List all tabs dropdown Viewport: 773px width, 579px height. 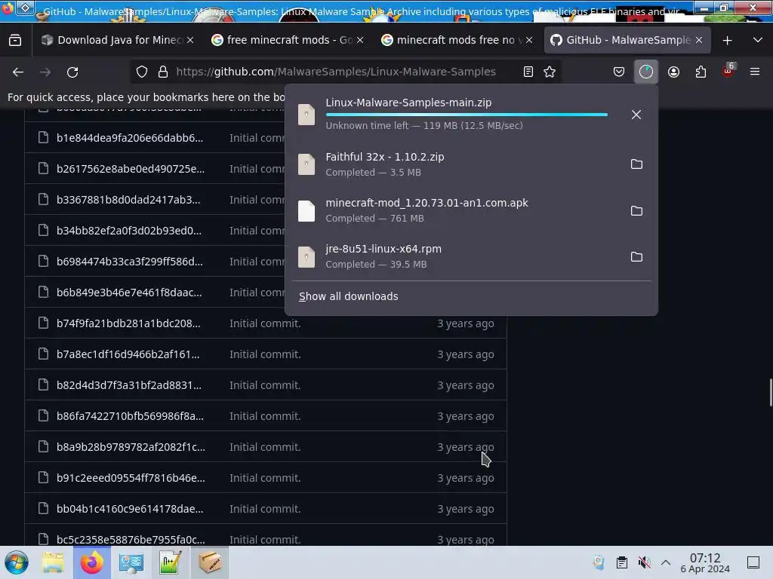[x=758, y=40]
